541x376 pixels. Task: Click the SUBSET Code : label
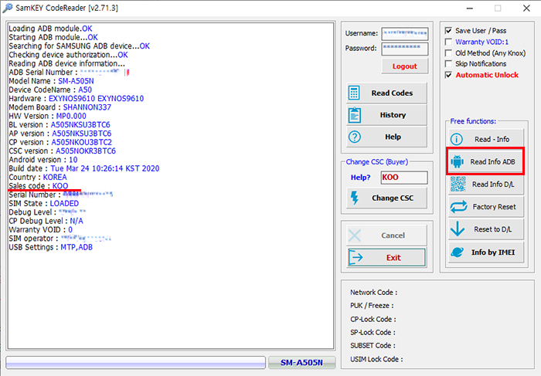point(373,346)
